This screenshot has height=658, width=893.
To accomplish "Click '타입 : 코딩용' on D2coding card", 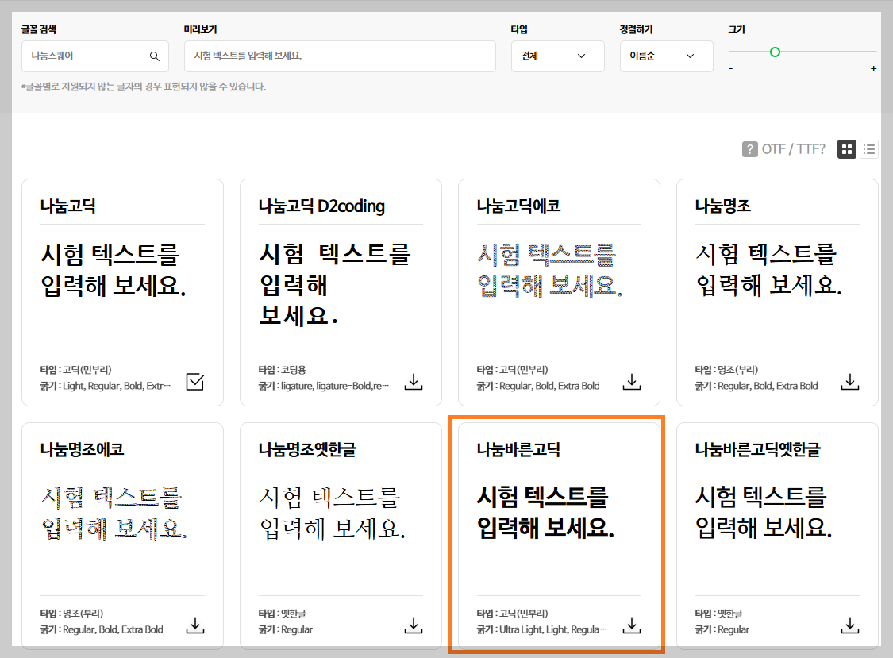I will point(282,370).
